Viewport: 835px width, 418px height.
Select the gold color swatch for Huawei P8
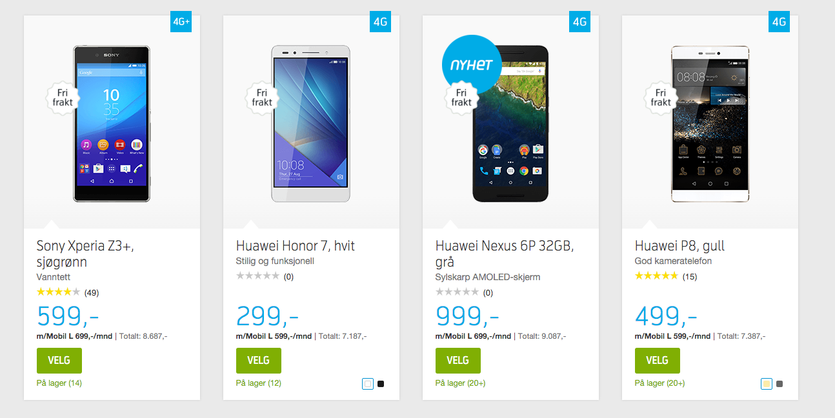(767, 384)
